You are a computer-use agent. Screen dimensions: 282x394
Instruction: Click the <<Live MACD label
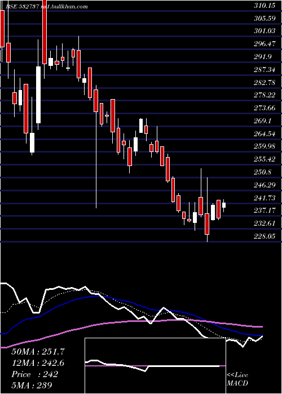coord(237,379)
